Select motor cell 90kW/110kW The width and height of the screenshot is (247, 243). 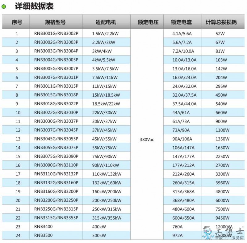pos(106,165)
